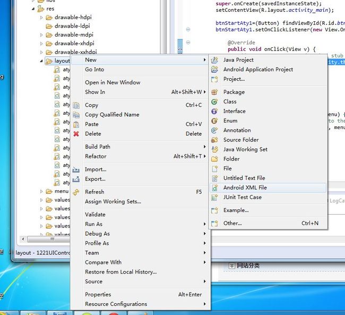Click the Folder icon in New submenu
The image size is (345, 315).
tap(214, 159)
